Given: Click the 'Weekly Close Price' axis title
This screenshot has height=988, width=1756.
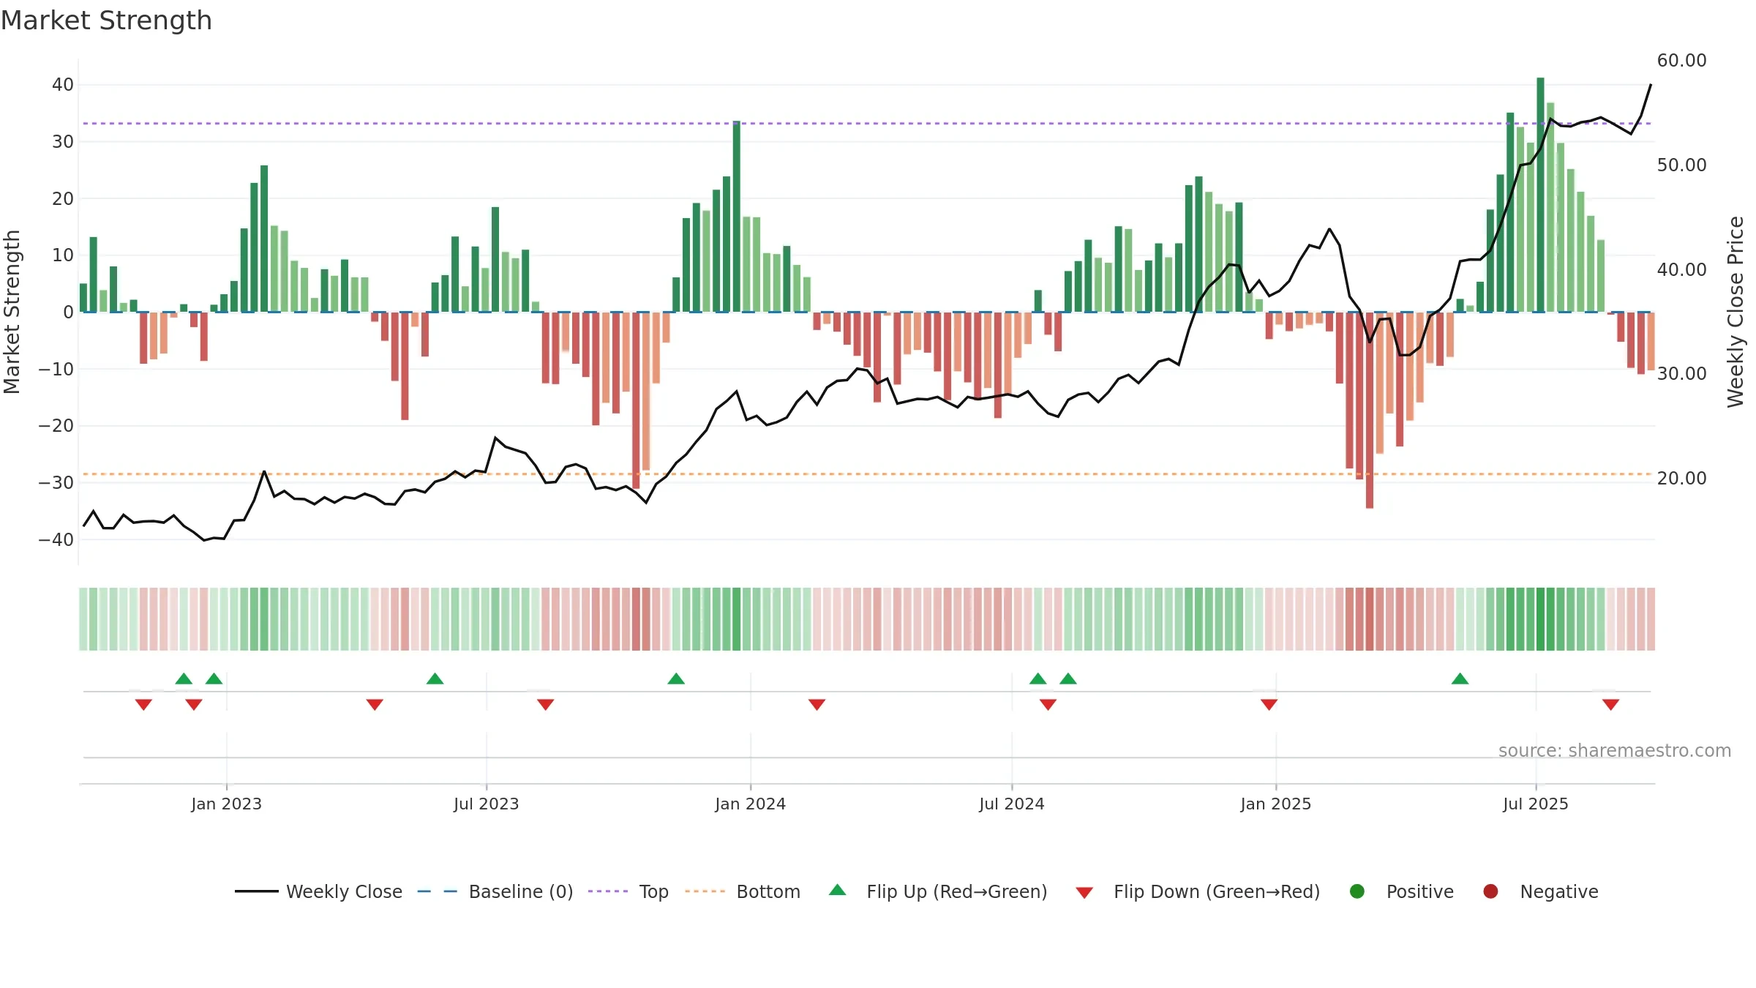Looking at the screenshot, I should (1736, 312).
